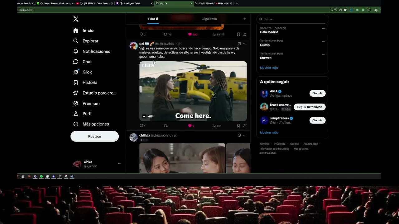Reply to Bel's Vigil post
Image resolution: width=399 pixels, height=224 pixels.
[x=142, y=126]
